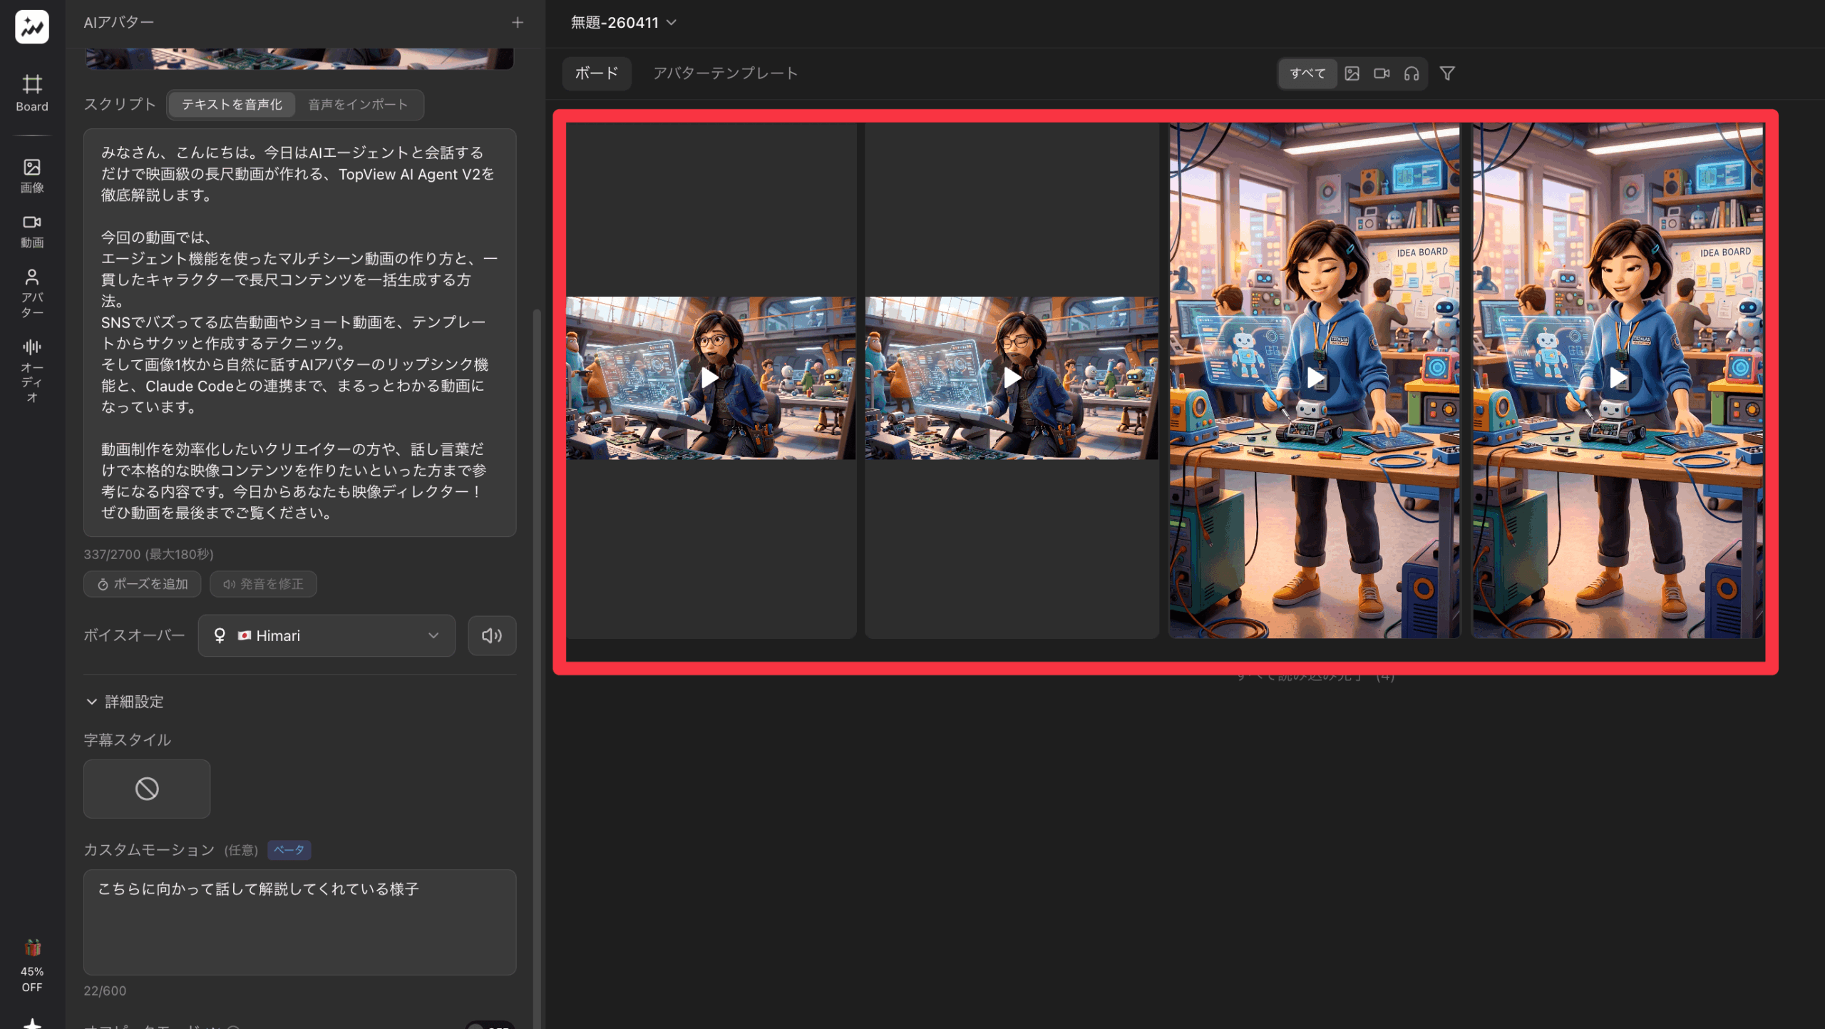
Task: Filter board by videos only
Action: [1382, 73]
